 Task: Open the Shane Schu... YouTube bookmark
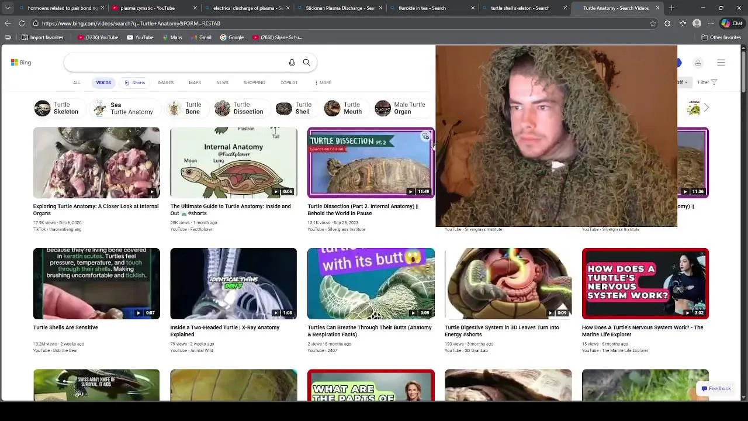coord(278,37)
